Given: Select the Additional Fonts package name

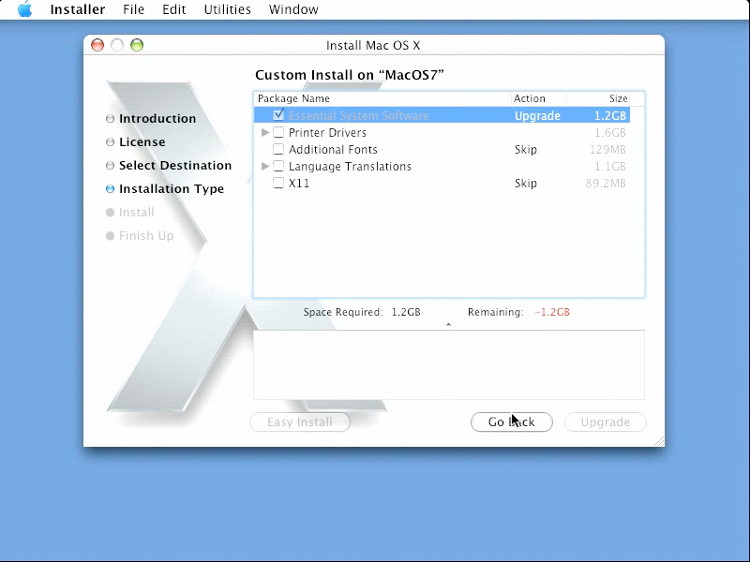Looking at the screenshot, I should pos(333,150).
